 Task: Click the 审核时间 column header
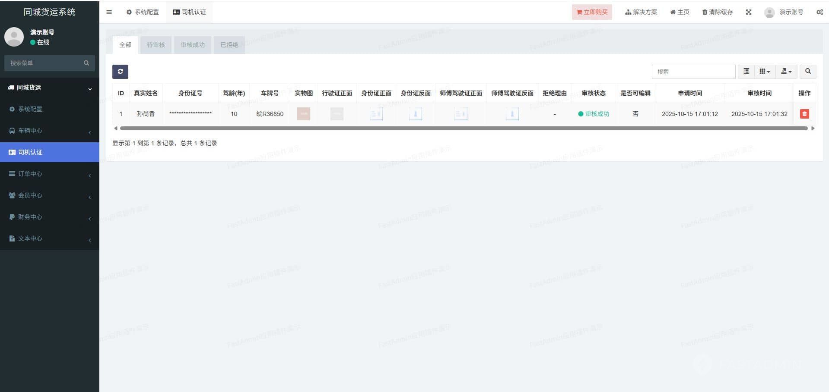pyautogui.click(x=759, y=93)
